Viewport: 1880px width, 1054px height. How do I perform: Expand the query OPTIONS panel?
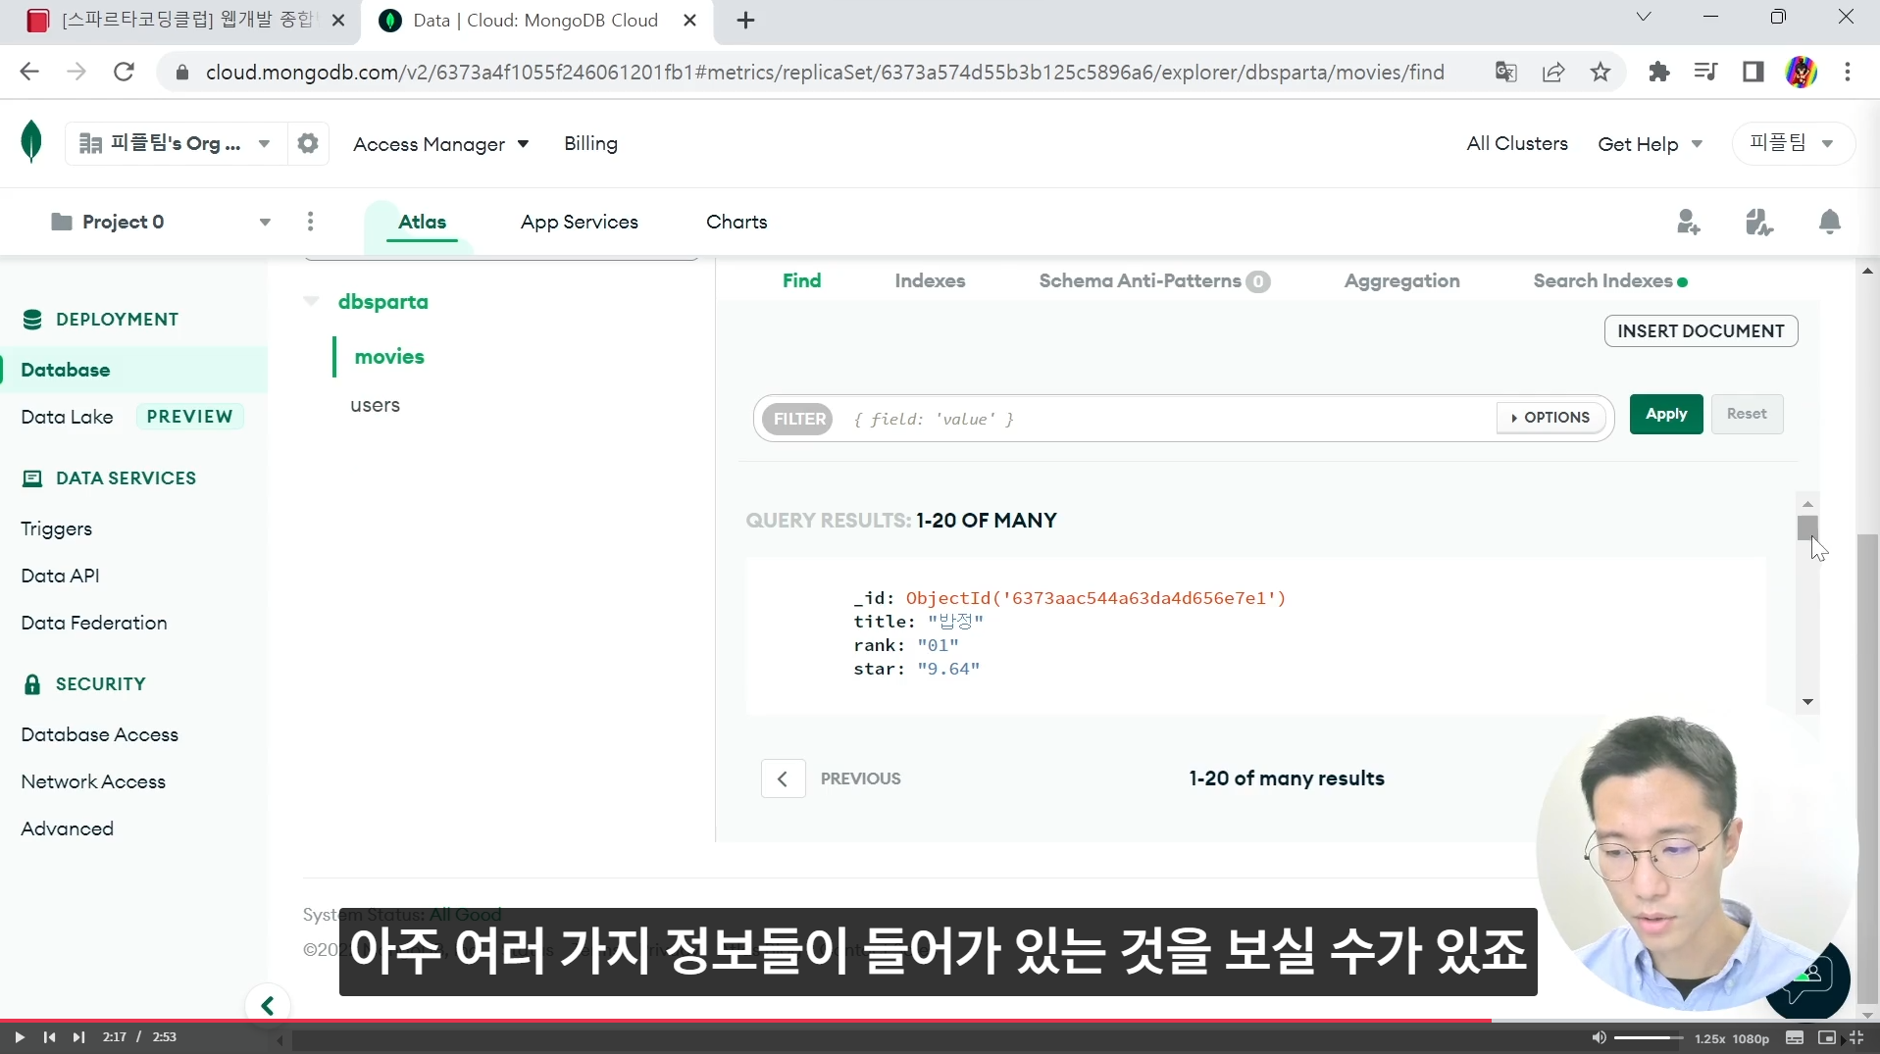[x=1550, y=417]
